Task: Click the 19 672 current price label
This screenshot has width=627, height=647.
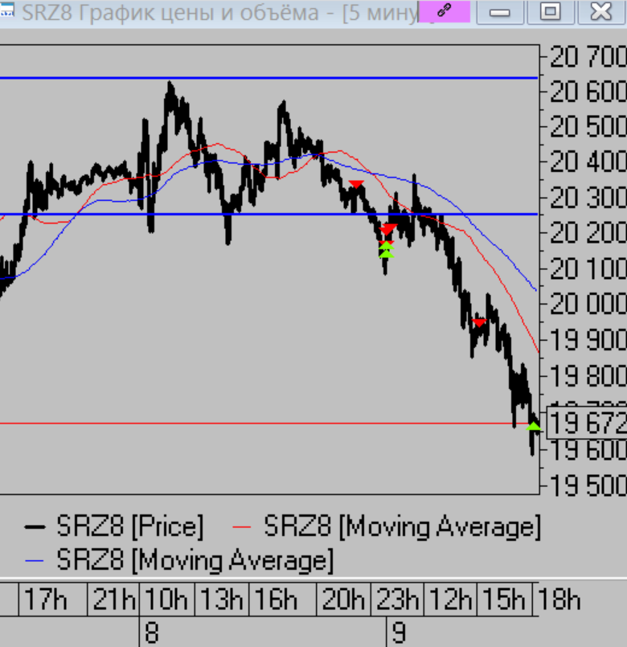Action: coord(587,423)
